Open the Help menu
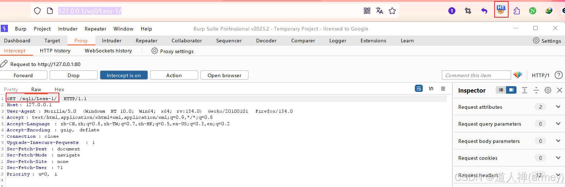 click(146, 29)
